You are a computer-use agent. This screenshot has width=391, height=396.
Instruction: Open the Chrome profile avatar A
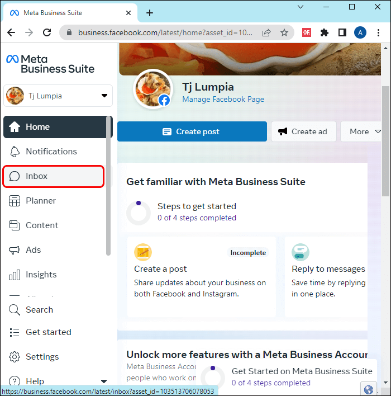(360, 32)
